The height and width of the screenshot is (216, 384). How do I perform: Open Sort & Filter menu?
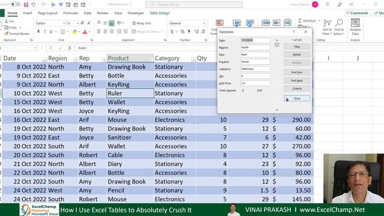(327, 27)
